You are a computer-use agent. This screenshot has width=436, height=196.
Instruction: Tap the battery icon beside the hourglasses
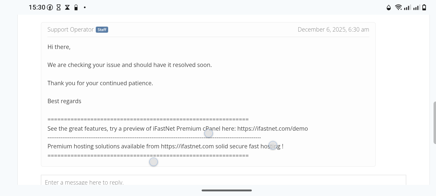[x=76, y=8]
